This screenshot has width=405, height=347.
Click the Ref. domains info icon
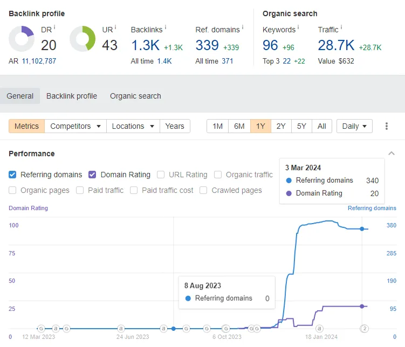point(243,27)
